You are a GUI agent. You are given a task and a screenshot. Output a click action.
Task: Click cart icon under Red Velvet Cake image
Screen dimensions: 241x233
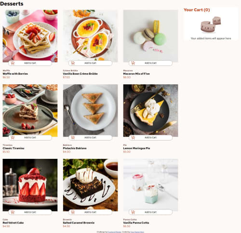pos(13,212)
